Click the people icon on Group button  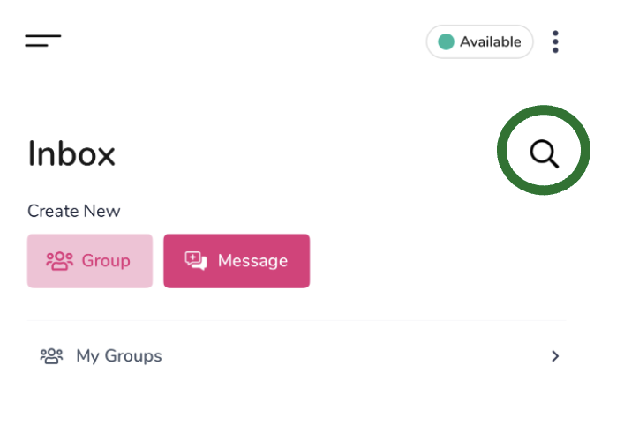tap(59, 261)
